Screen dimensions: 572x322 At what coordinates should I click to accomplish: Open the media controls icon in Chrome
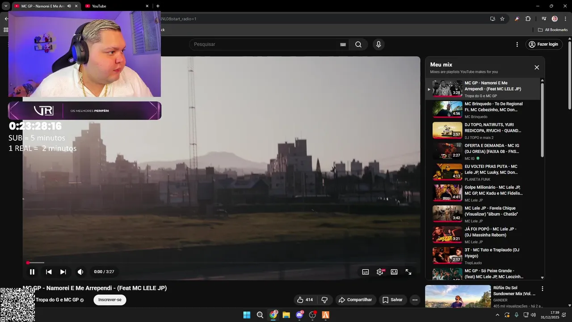[544, 19]
